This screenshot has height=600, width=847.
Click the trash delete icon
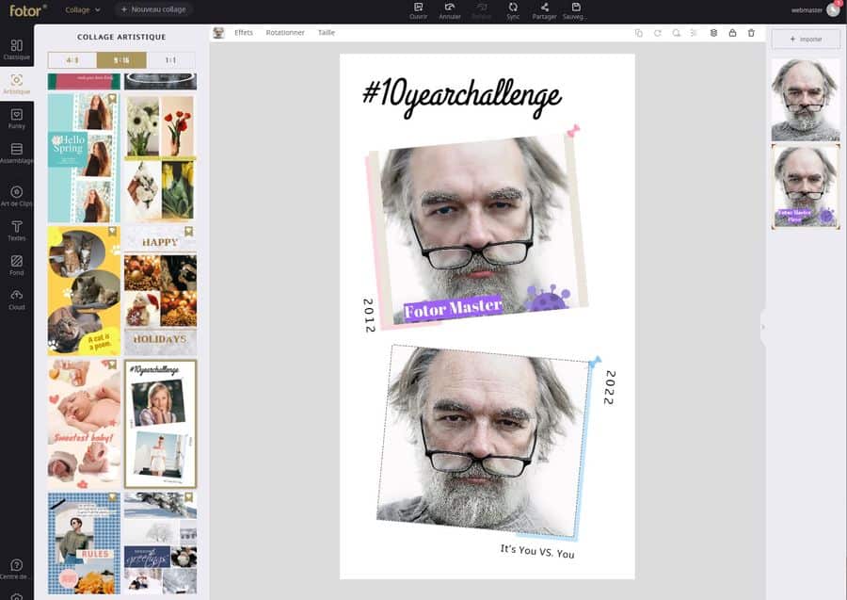[x=751, y=33]
